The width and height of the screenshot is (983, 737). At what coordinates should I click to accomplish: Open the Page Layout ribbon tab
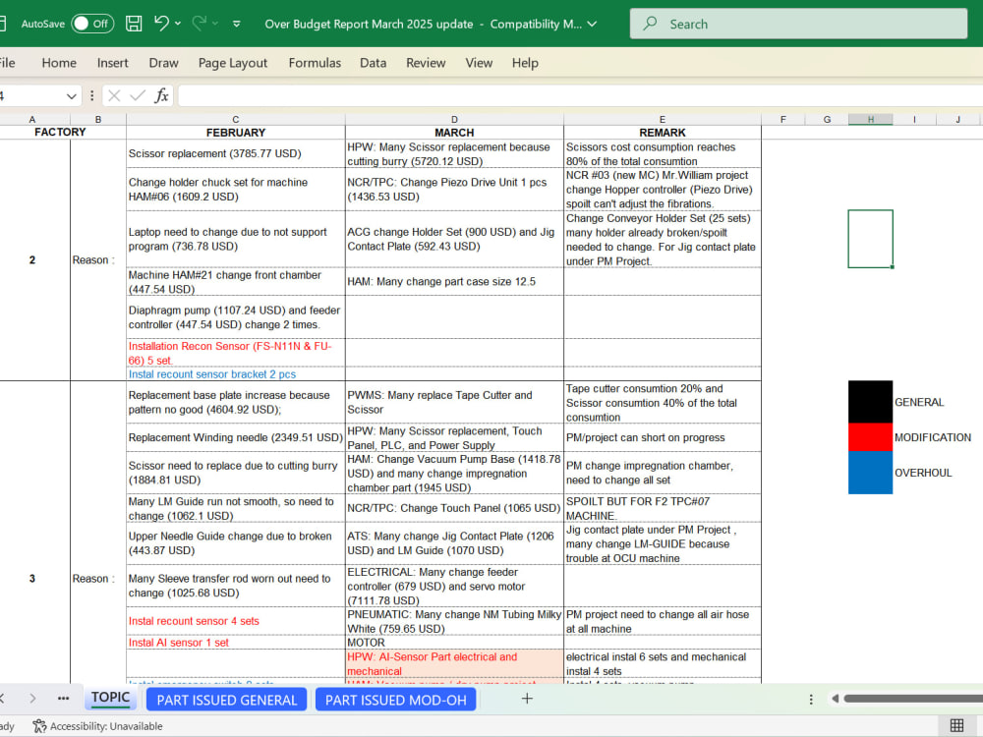(x=233, y=63)
